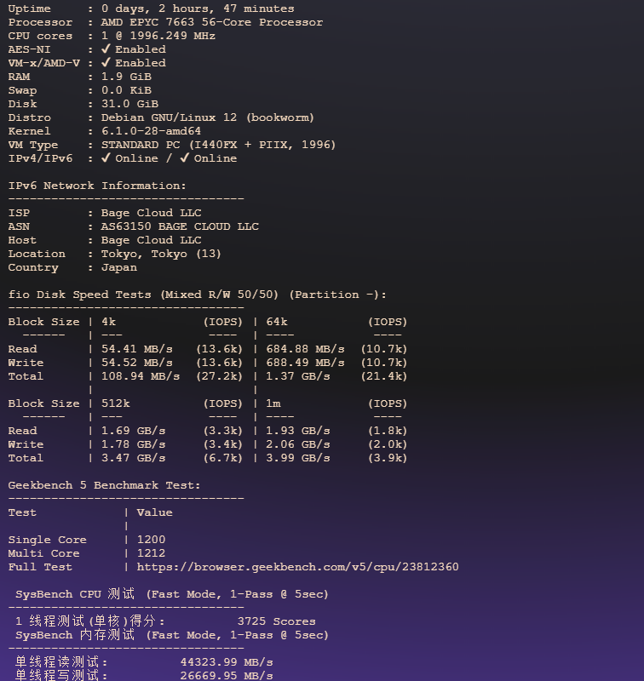Select the SysBench 3725 Scores result
Viewport: 644px width, 681px height.
(x=276, y=621)
